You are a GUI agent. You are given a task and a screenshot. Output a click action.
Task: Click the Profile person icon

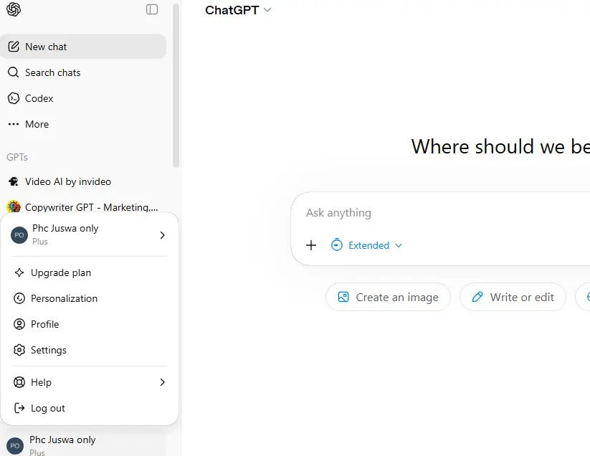point(19,324)
